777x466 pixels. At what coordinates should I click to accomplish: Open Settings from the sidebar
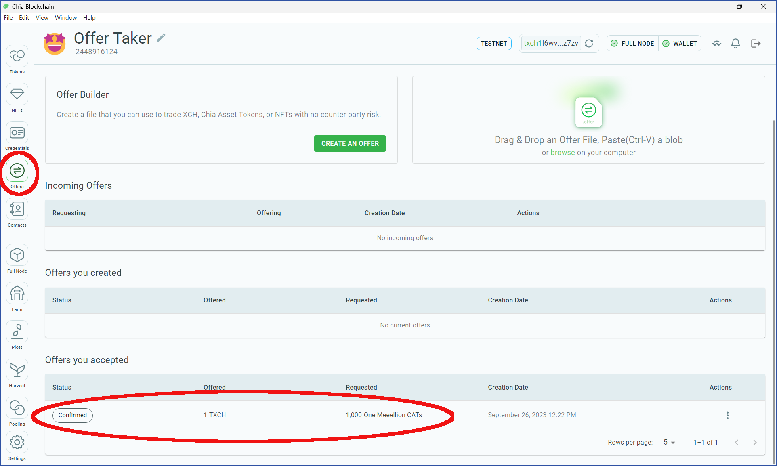17,443
